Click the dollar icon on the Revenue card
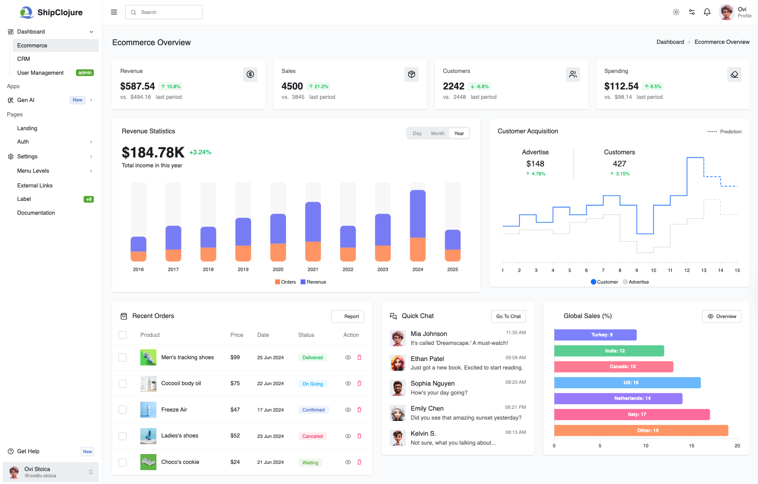 (x=250, y=74)
